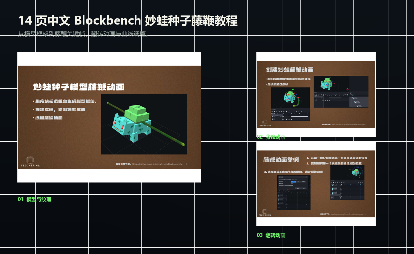
Task: Click the caption 01 模型与纹理
Action: [x=35, y=199]
